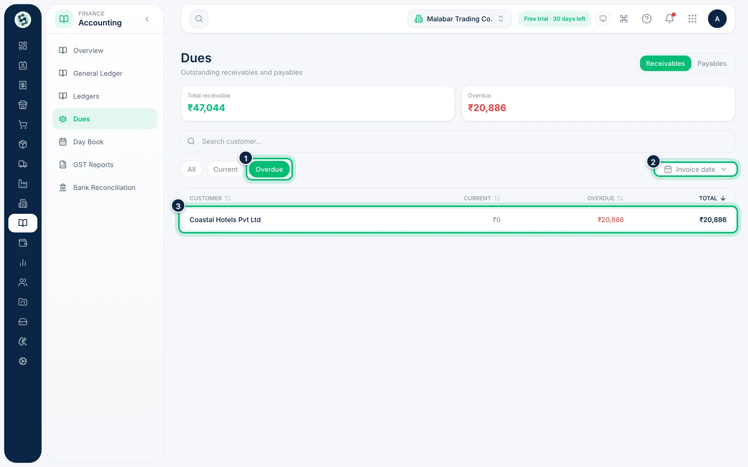Sort table by Overdue column

pyautogui.click(x=605, y=198)
